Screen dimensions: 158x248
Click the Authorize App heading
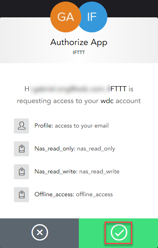[79, 42]
